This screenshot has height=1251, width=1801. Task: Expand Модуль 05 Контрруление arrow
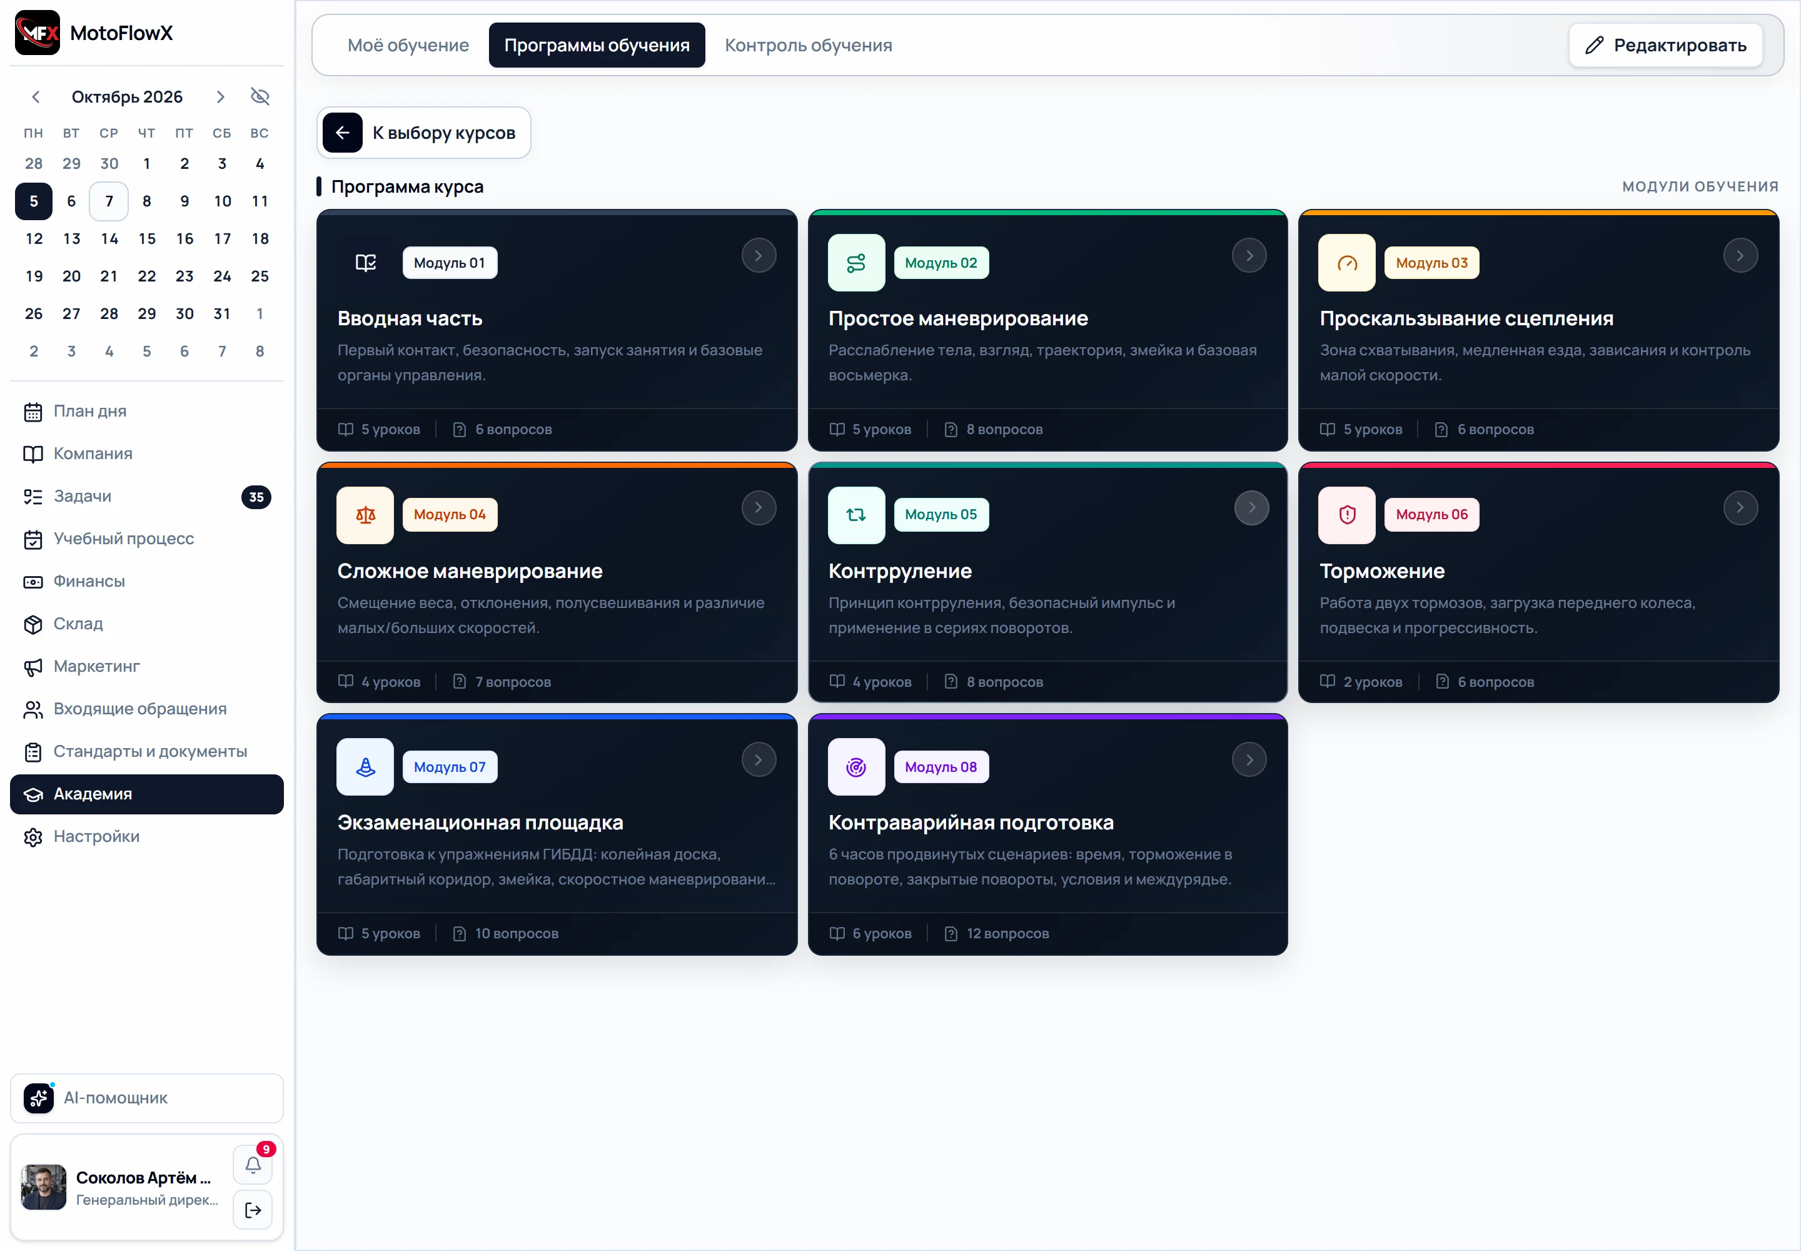click(1251, 507)
